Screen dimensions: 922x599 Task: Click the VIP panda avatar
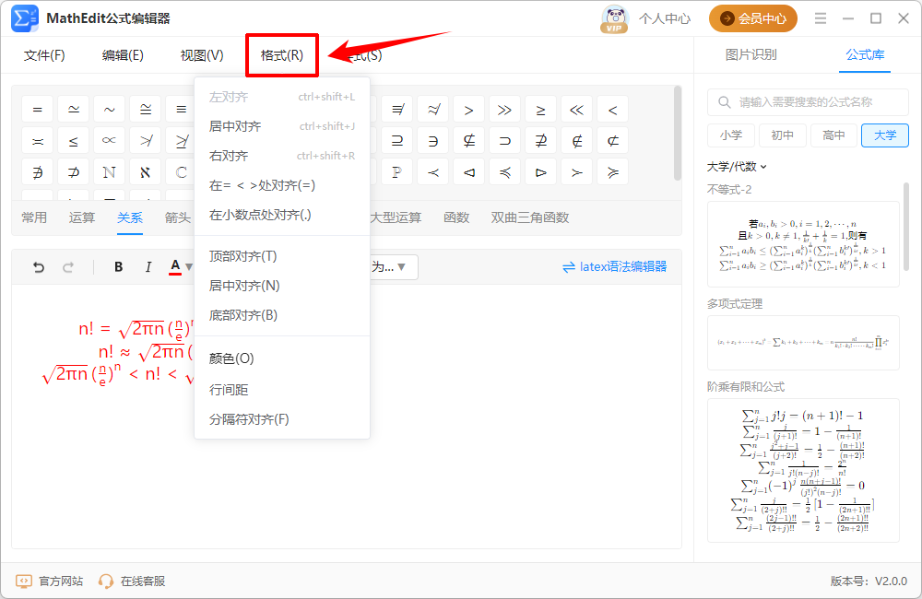(614, 18)
